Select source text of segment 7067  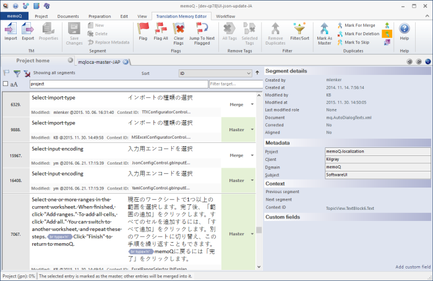click(77, 222)
